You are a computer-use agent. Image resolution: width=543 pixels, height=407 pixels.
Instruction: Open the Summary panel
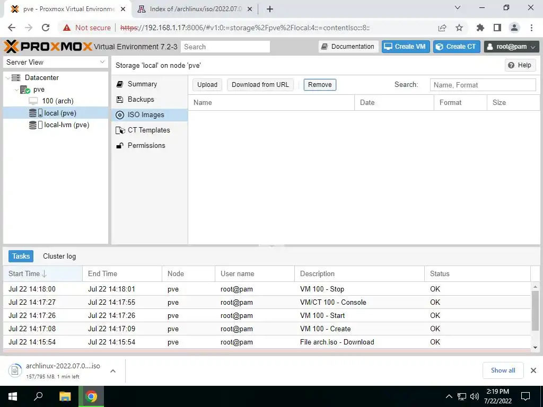coord(150,84)
